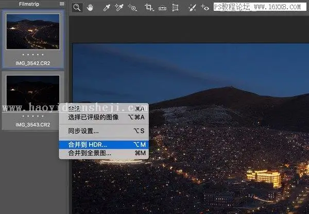The width and height of the screenshot is (309, 214).
Task: Choose the Select Rated Images menu item (选择已评级的图像)
Action: point(104,117)
